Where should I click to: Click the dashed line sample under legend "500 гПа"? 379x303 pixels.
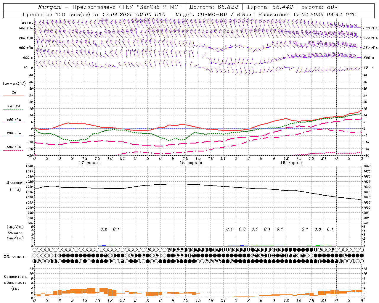click(13, 151)
